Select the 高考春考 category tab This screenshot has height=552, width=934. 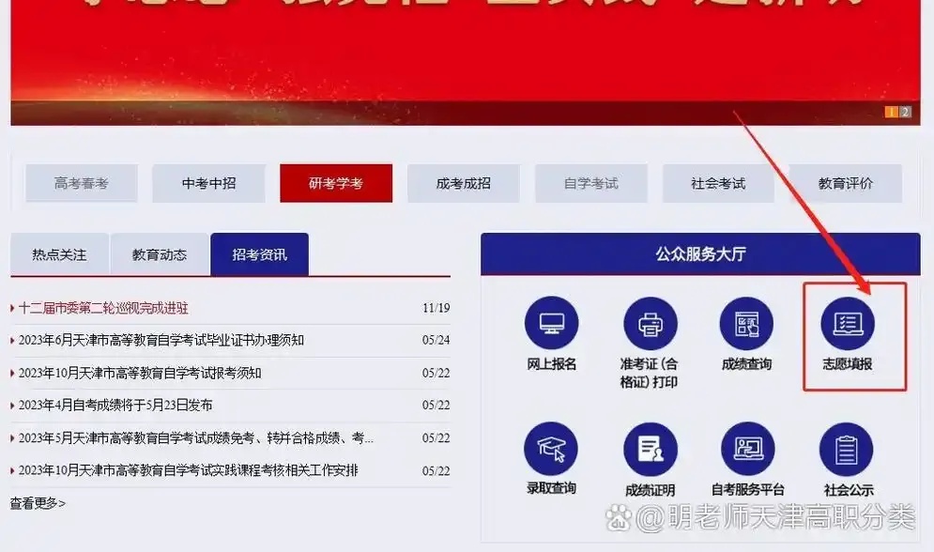click(x=82, y=183)
